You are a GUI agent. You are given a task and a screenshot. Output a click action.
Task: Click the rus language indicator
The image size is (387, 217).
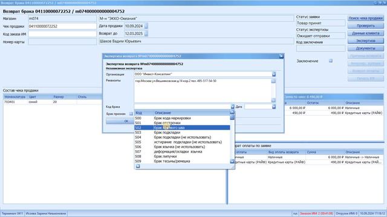coord(295,213)
